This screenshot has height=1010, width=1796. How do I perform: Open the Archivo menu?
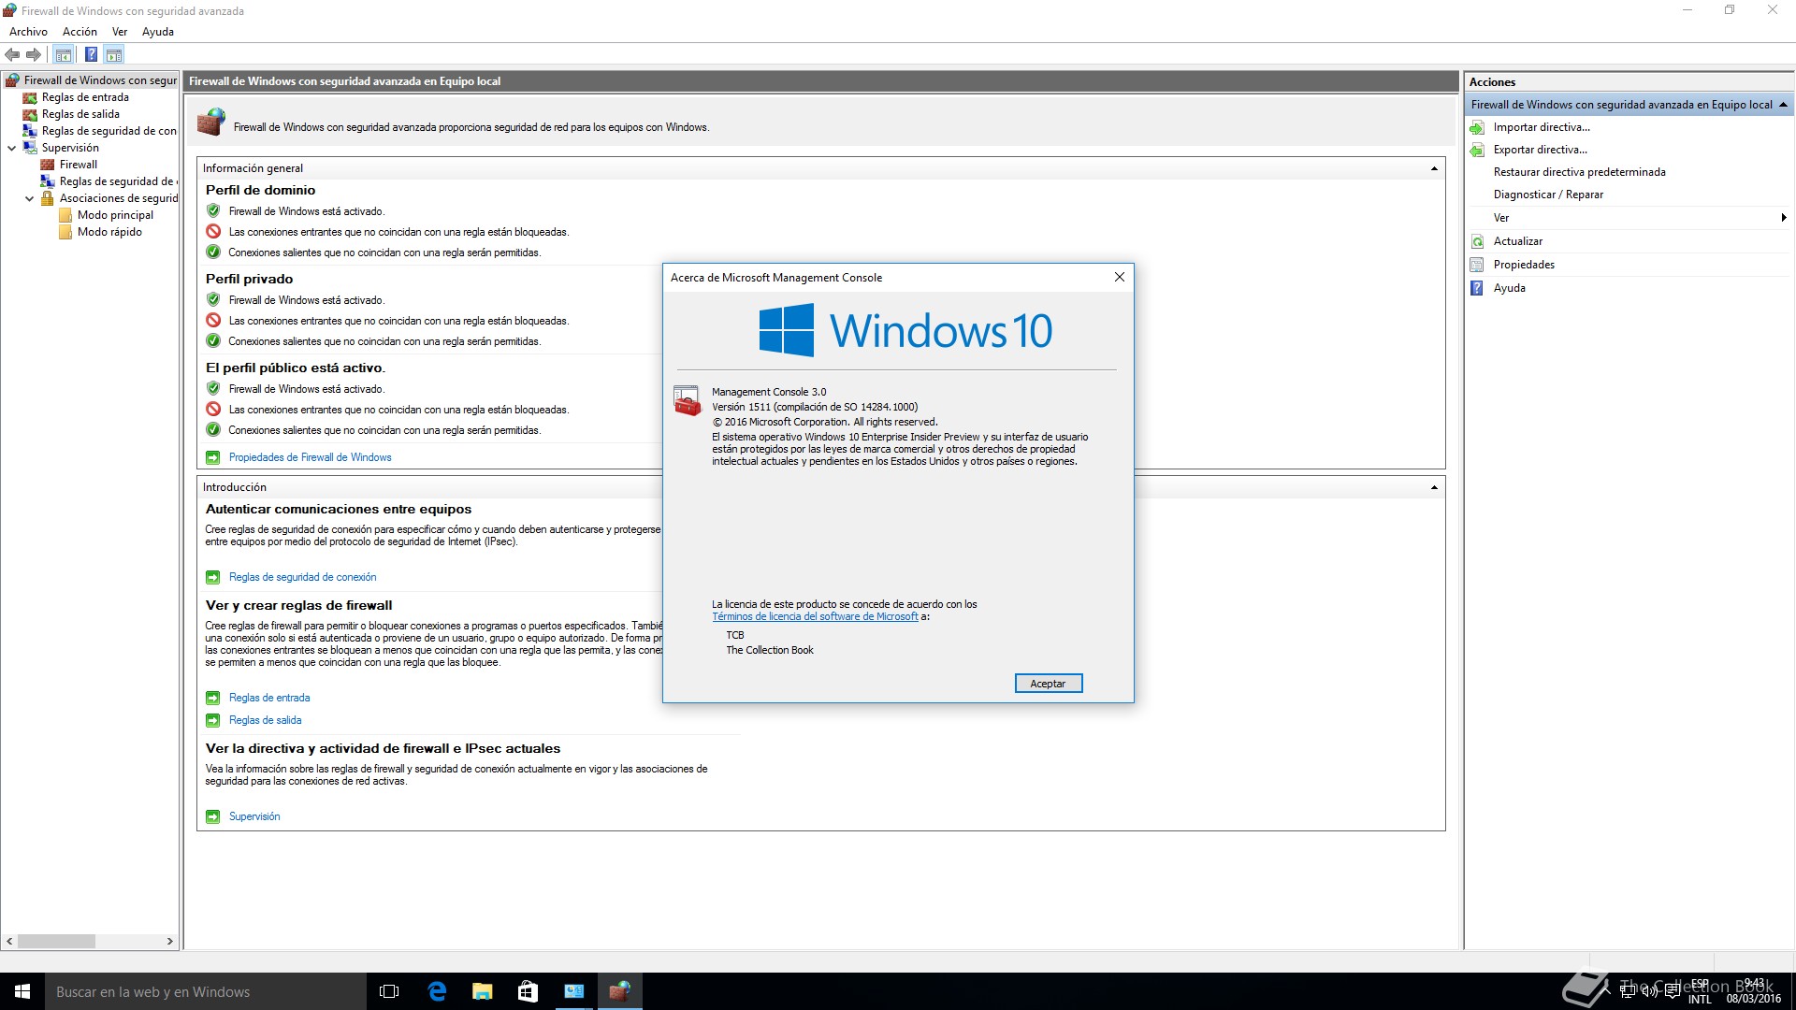point(28,32)
